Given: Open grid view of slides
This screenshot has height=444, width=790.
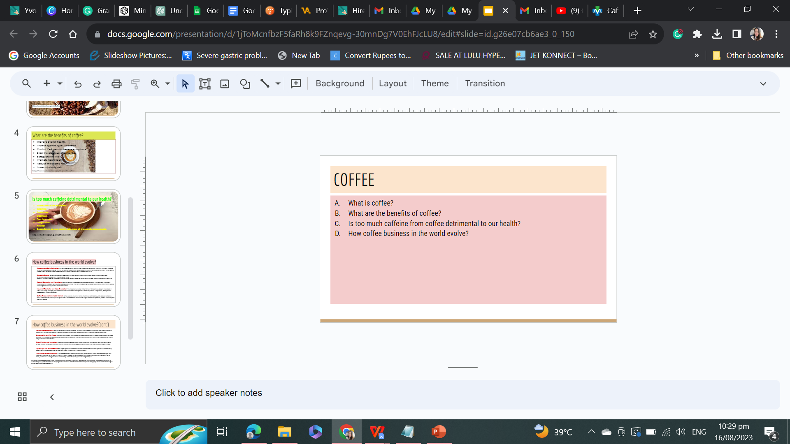Looking at the screenshot, I should (22, 397).
